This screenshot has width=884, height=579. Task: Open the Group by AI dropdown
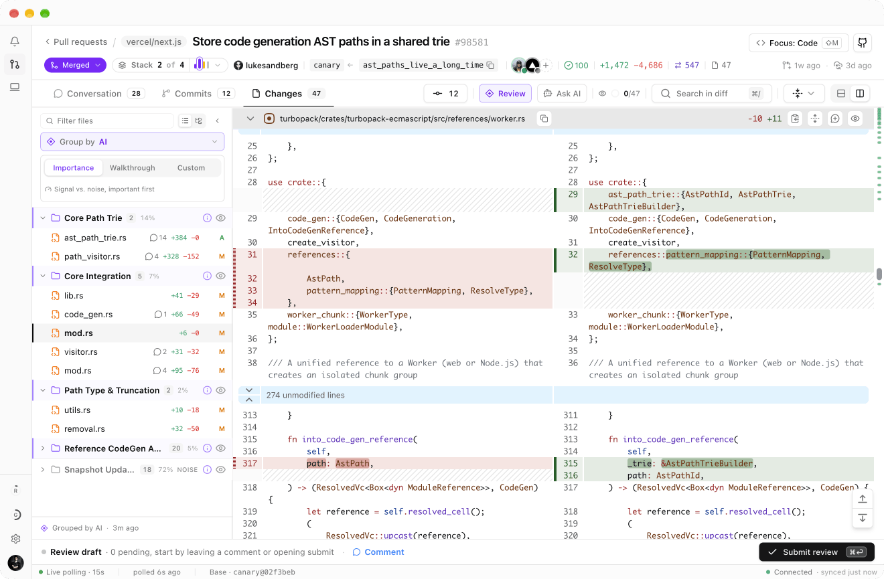pos(132,142)
